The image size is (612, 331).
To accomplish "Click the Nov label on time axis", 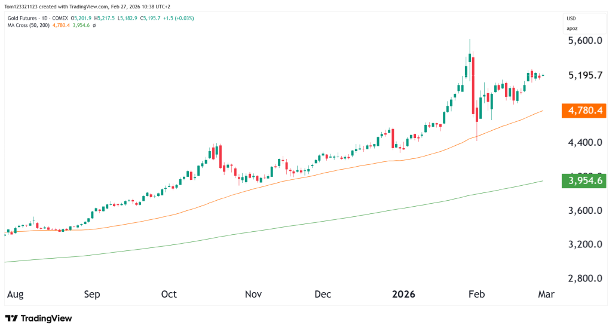I will coord(254,295).
